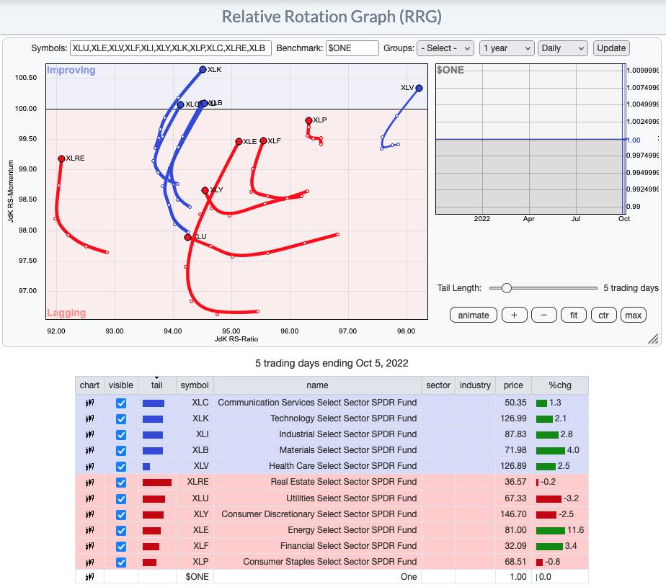Select the XLV point on the graph

(419, 89)
